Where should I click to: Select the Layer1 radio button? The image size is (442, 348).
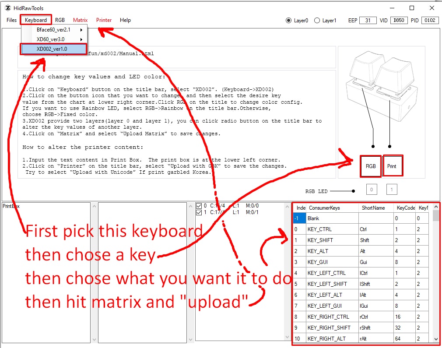[x=317, y=20]
